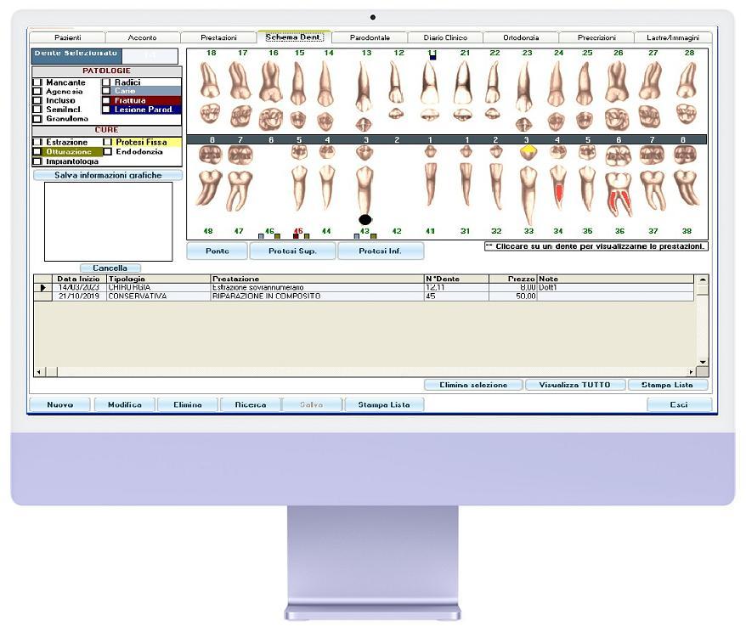Image resolution: width=746 pixels, height=632 pixels.
Task: Enable the Frattura checkbox
Action: point(106,100)
